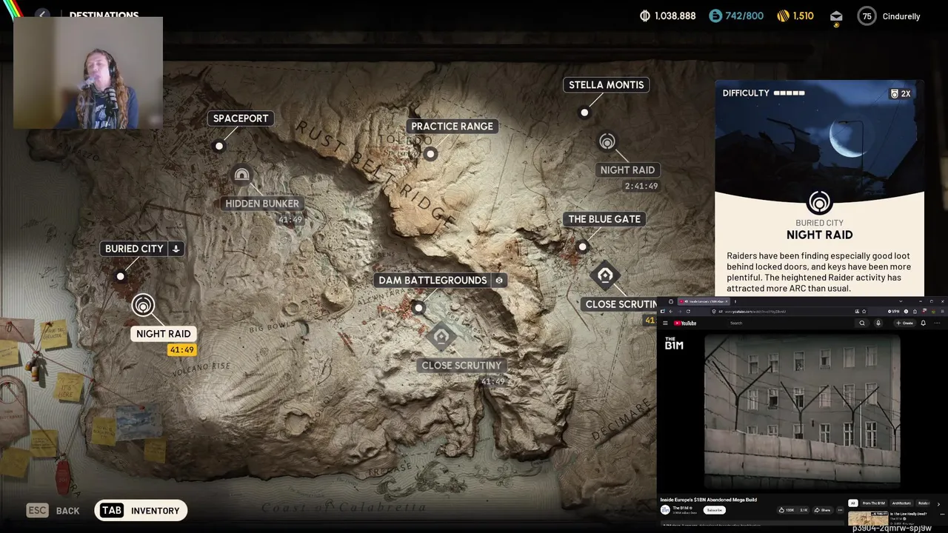Select Stella Montis destination label

(x=606, y=85)
